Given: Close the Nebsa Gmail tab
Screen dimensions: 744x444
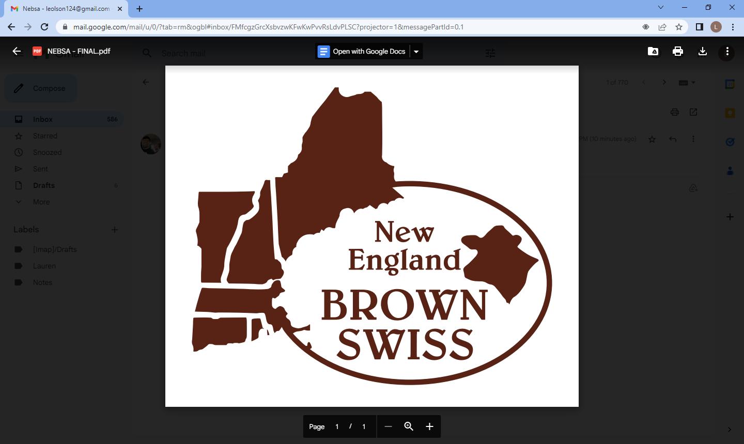Looking at the screenshot, I should (x=119, y=9).
